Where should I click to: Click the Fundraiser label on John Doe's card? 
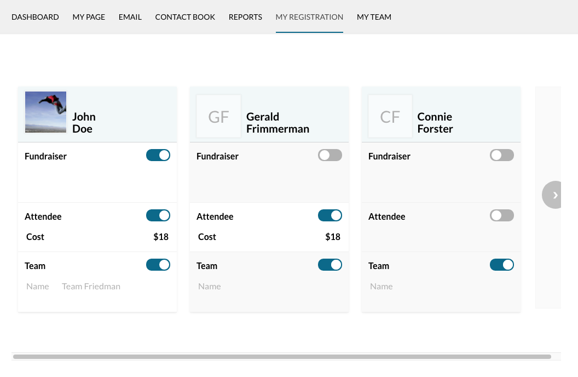(46, 156)
